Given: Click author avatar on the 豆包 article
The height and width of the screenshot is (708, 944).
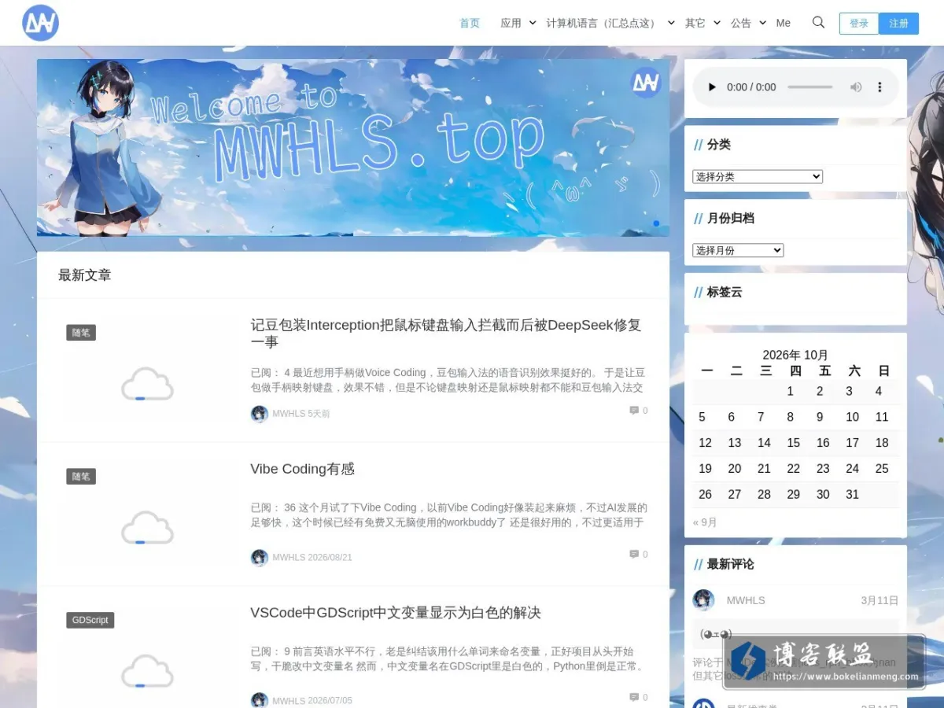Looking at the screenshot, I should (260, 414).
